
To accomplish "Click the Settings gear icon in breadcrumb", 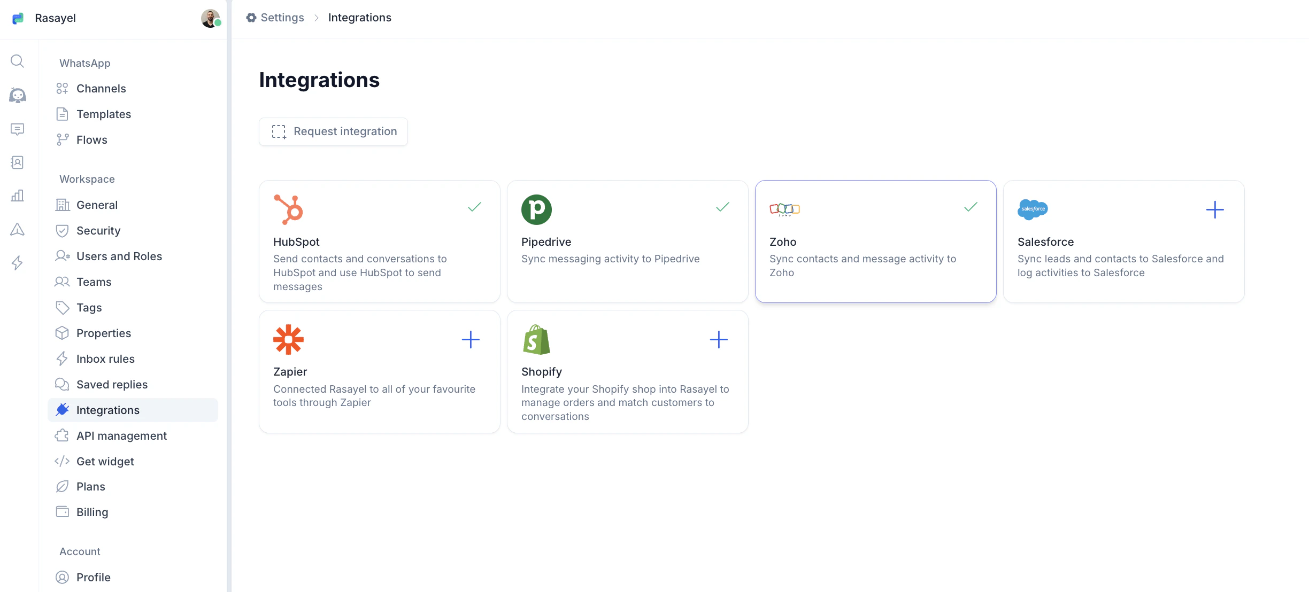I will [251, 18].
